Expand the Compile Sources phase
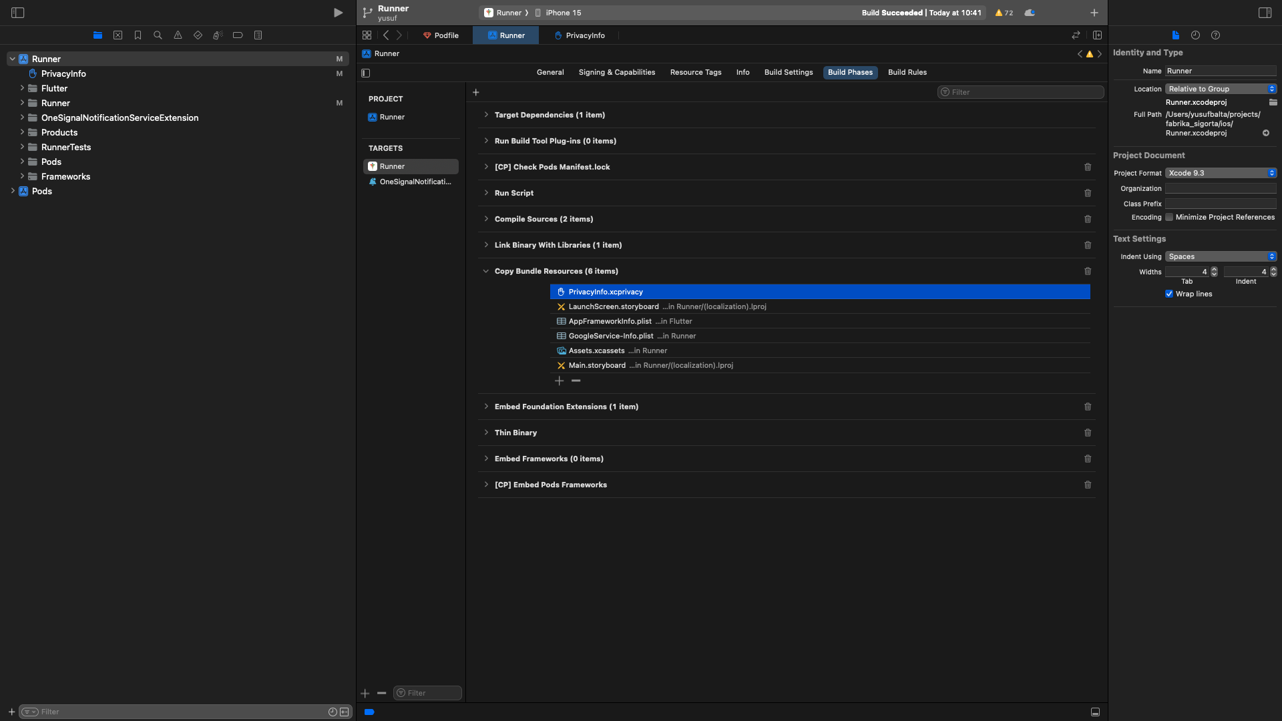Image resolution: width=1282 pixels, height=721 pixels. [486, 219]
